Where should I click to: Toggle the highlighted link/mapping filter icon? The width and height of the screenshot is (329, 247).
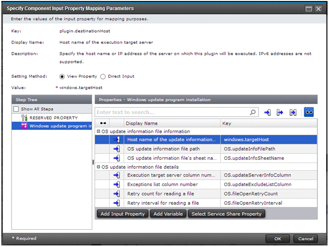(x=308, y=112)
